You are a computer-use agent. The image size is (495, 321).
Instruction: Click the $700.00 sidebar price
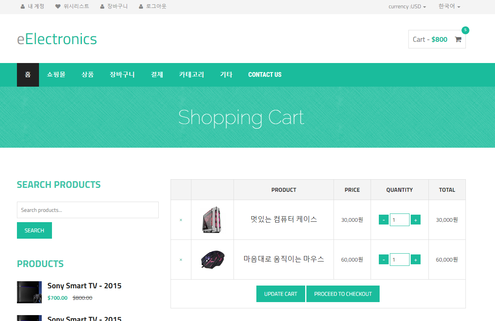[57, 298]
